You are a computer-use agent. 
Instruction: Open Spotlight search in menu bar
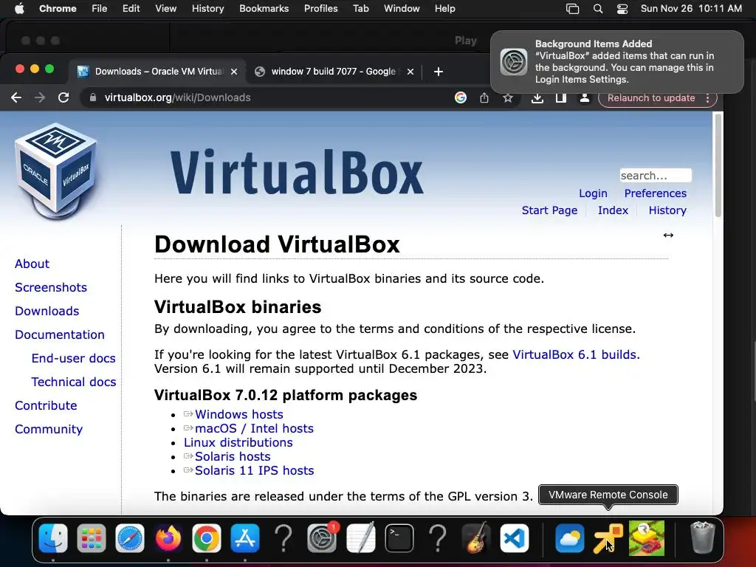598,9
